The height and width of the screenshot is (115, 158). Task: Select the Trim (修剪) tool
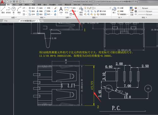47,8
